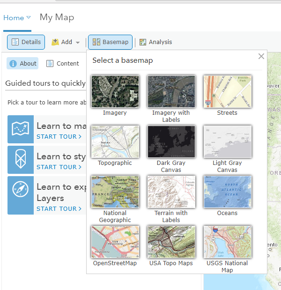Image resolution: width=281 pixels, height=290 pixels.
Task: Select the Light Gray Canvas thumbnail
Action: (x=228, y=141)
